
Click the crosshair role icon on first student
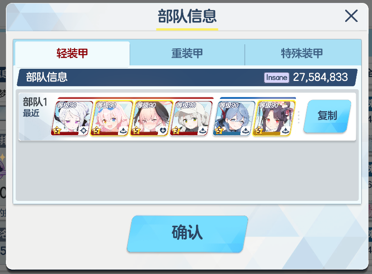(83, 131)
